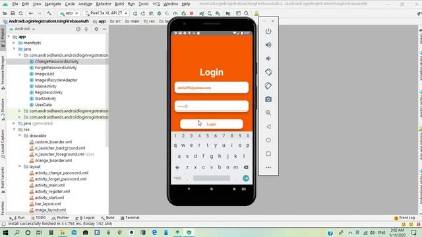
Task: Open emulator extended controls (three dots)
Action: 268,167
